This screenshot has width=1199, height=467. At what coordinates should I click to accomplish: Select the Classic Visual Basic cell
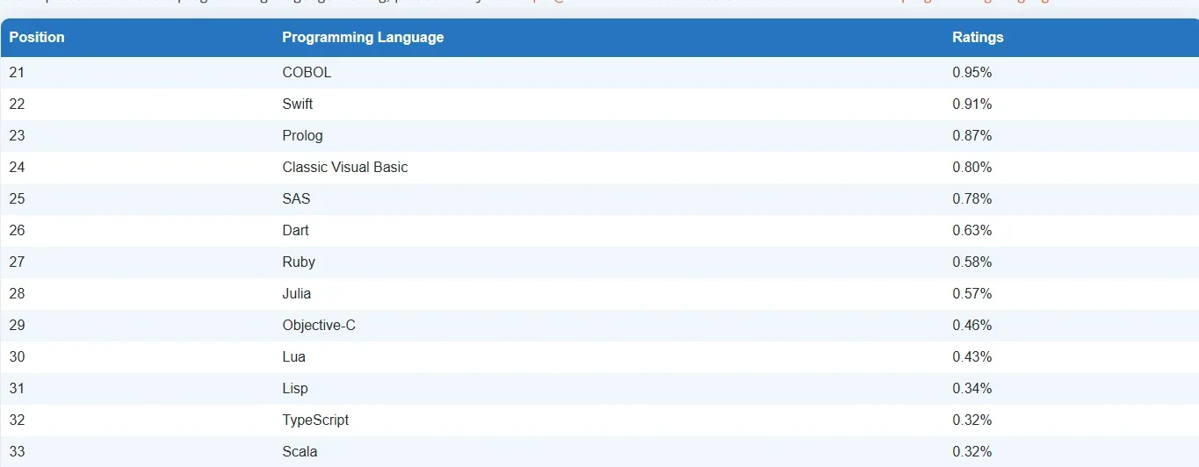tap(345, 168)
